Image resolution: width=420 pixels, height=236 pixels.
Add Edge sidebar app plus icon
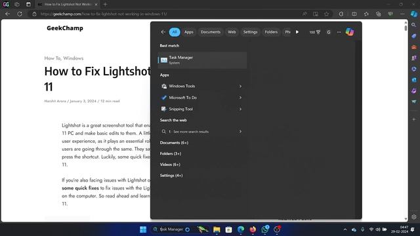point(414,119)
